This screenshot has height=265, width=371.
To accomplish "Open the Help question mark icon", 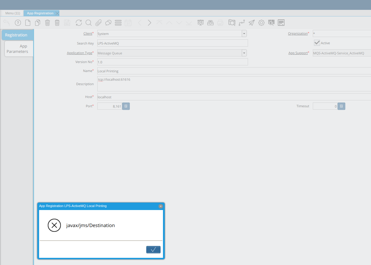I will click(x=18, y=23).
